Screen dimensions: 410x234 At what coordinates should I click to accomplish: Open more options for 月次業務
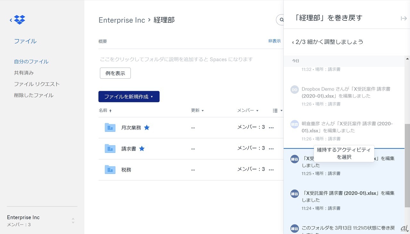coord(271,128)
